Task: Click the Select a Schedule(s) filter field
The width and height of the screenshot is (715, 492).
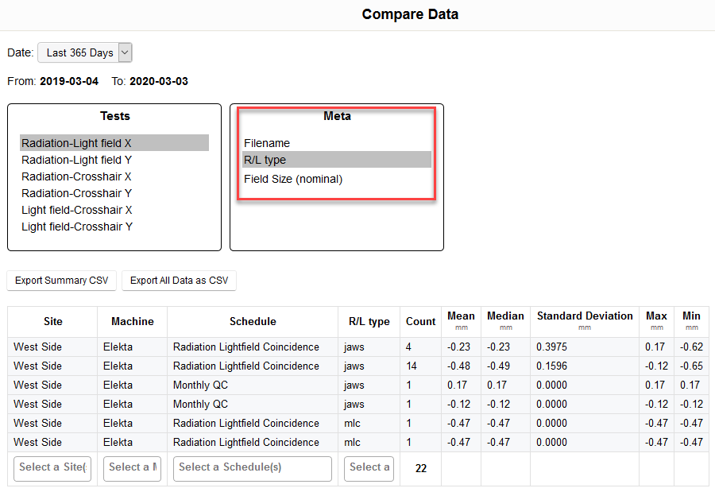Action: pos(252,467)
